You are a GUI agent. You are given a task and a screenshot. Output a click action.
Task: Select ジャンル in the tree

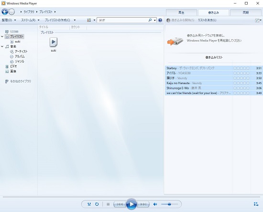[20, 61]
